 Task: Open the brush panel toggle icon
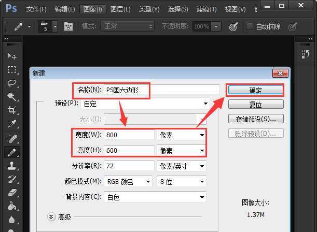[x=68, y=26]
